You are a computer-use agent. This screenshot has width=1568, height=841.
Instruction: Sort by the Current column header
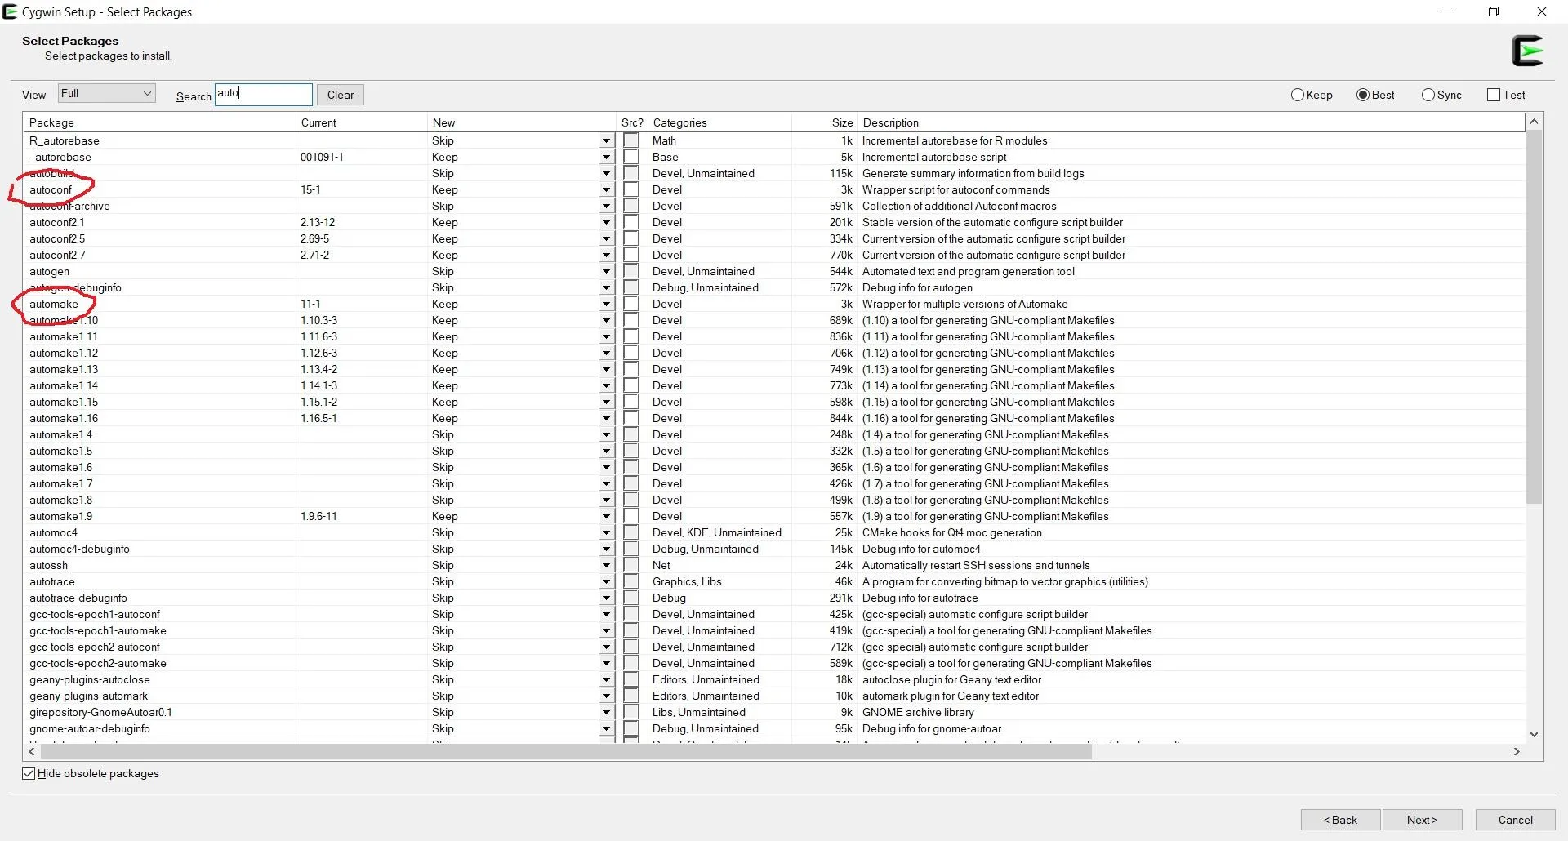click(361, 122)
